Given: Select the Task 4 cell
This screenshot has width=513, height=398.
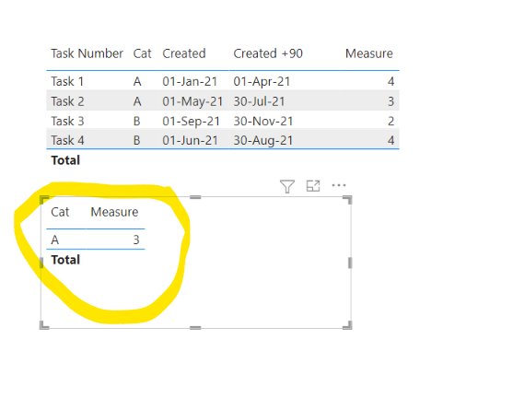Looking at the screenshot, I should tap(67, 140).
